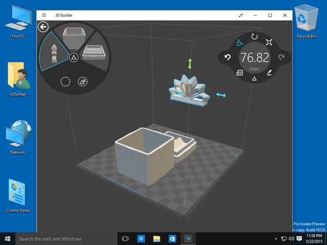This screenshot has height=245, width=327.
Task: Toggle 3D Builder full-screen mode arrow
Action: coord(241,15)
